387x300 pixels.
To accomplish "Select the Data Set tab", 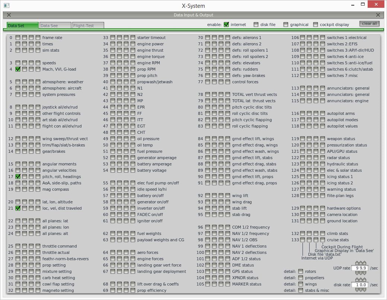I will coord(23,26).
